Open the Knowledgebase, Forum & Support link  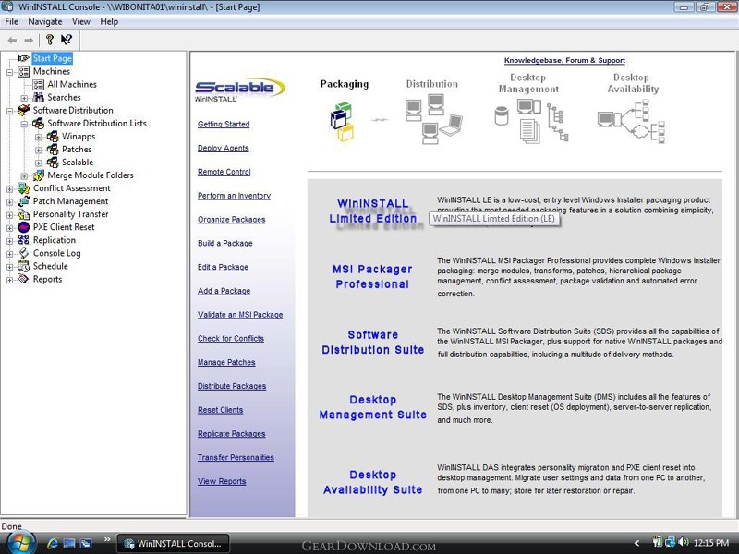pos(564,60)
